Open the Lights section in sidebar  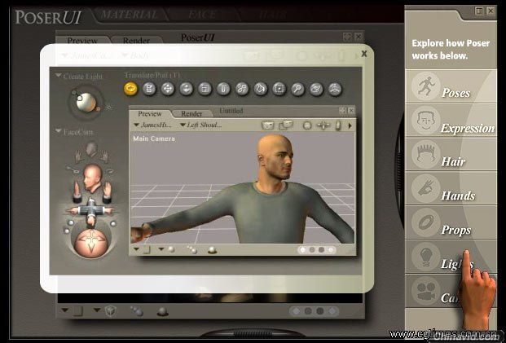point(451,257)
